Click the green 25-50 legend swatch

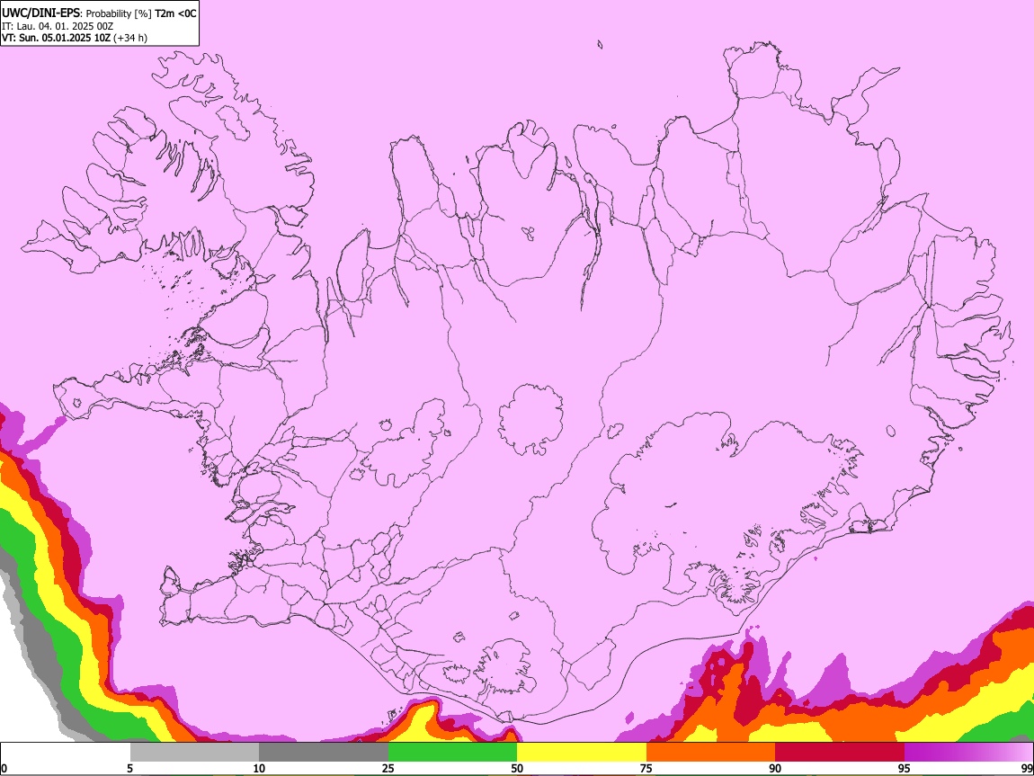452,753
